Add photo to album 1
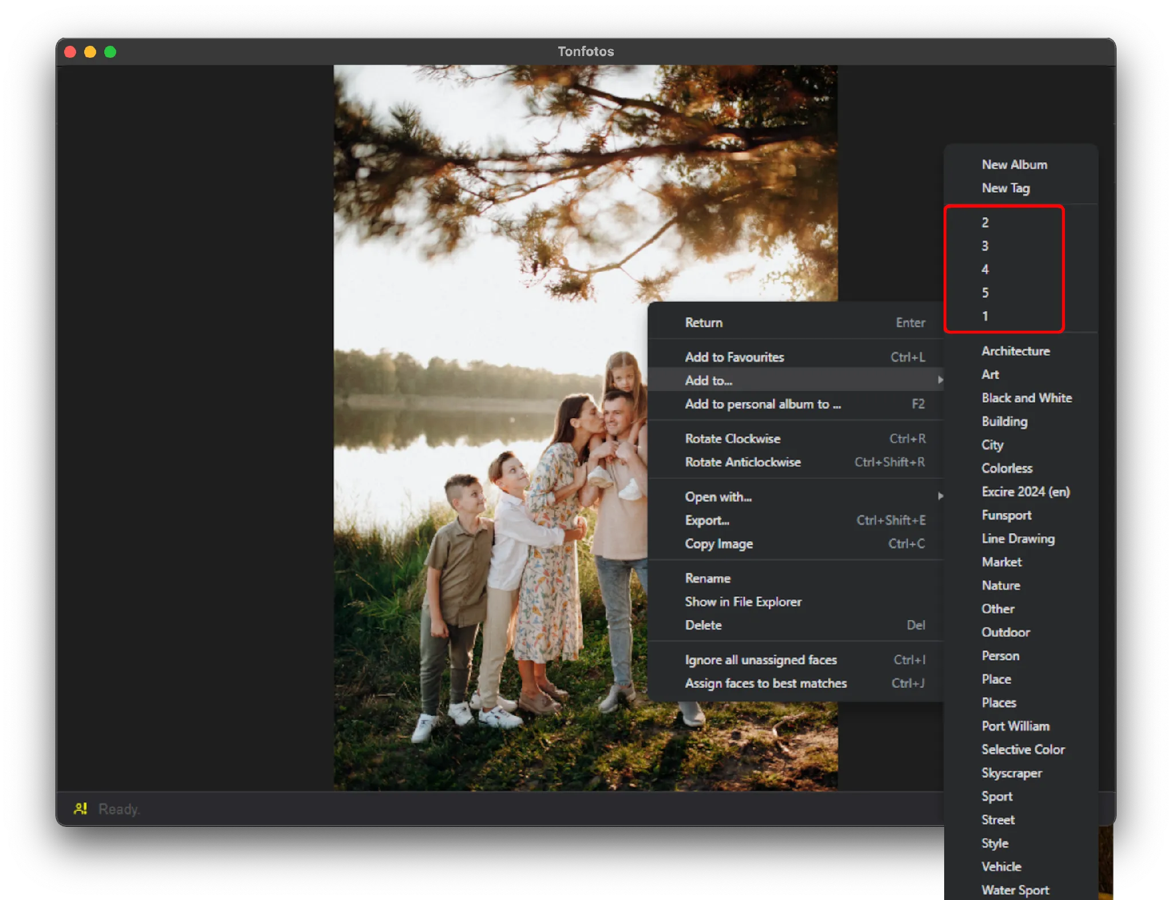The image size is (1172, 900). tap(1021, 316)
